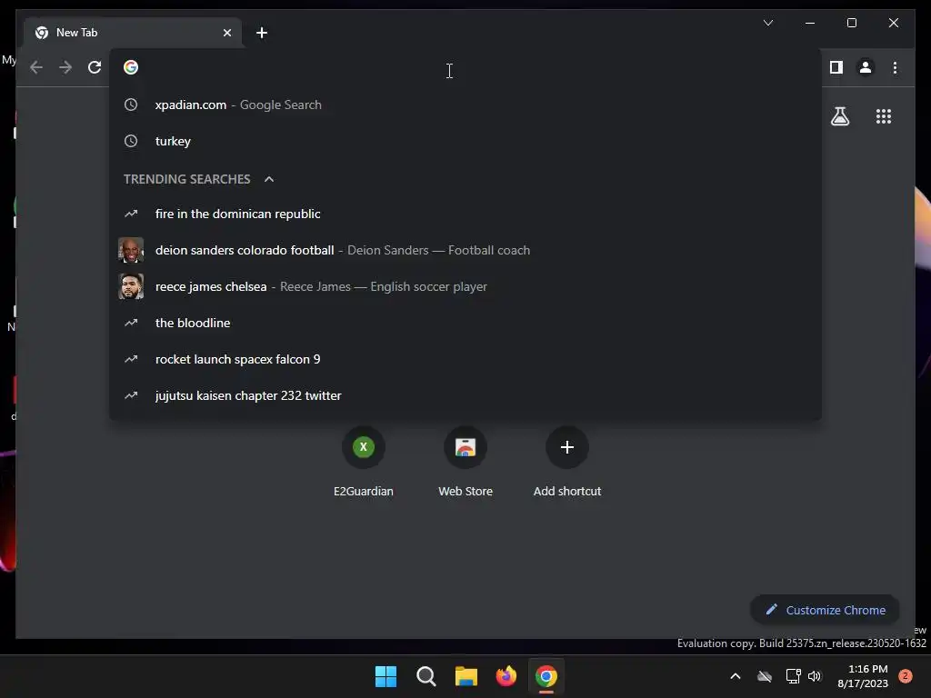Click the trending icon beside jujutsu kaisen

point(131,395)
